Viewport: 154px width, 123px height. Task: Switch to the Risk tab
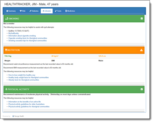22,11
